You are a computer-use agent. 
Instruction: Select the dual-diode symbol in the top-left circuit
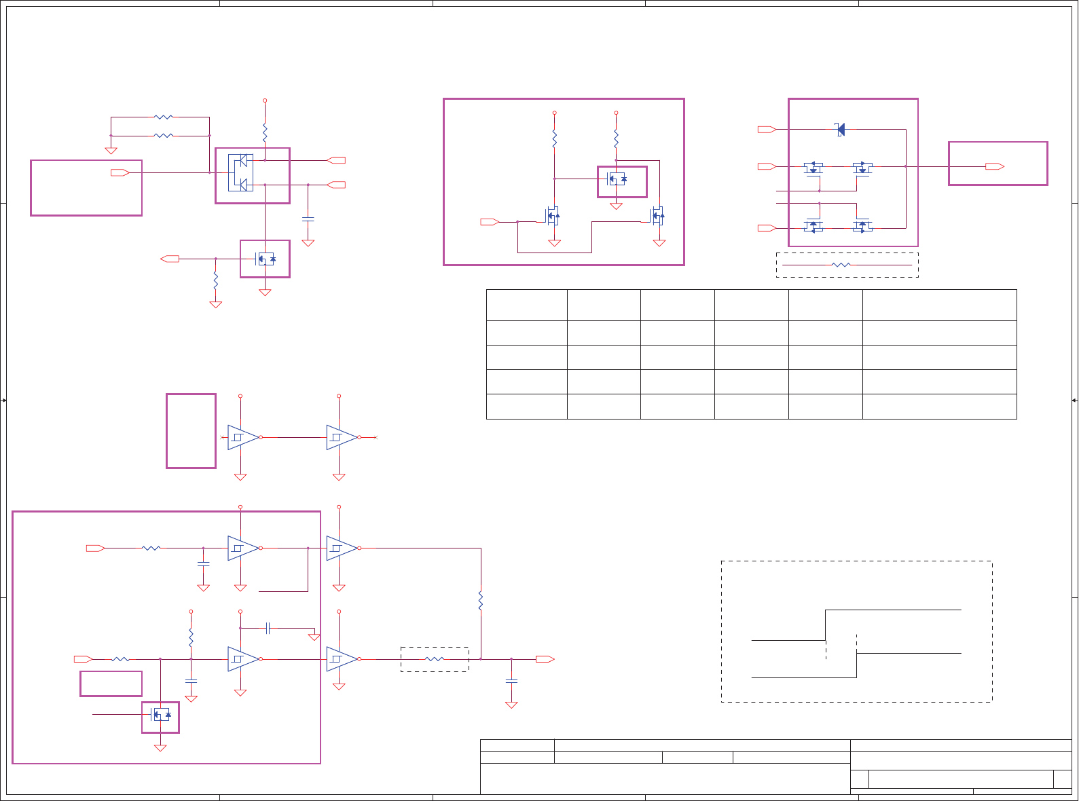point(240,172)
